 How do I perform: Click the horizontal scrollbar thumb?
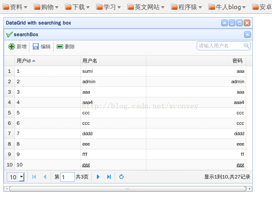[128, 188]
